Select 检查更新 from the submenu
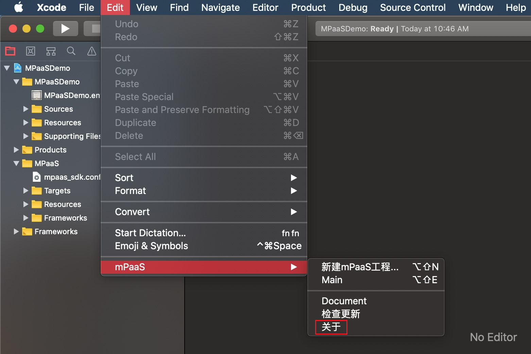This screenshot has width=531, height=354. [340, 313]
